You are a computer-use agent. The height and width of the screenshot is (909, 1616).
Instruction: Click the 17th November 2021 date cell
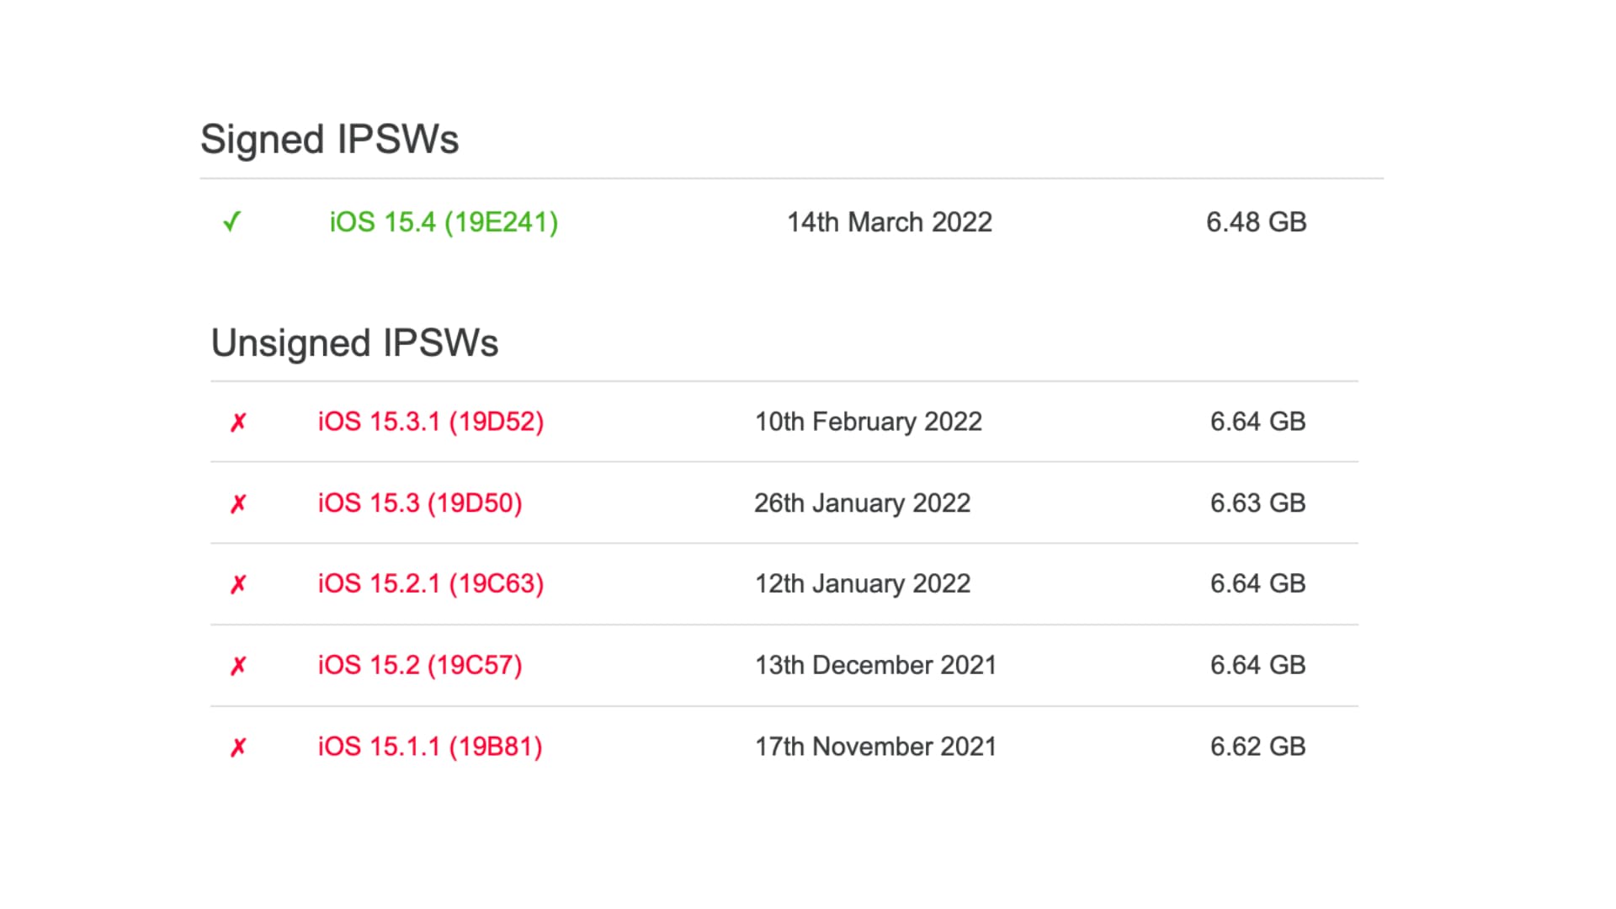pos(875,747)
